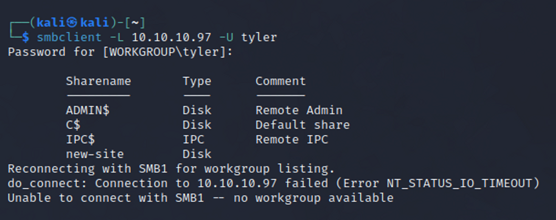
Task: Click the Type column header
Action: [197, 82]
